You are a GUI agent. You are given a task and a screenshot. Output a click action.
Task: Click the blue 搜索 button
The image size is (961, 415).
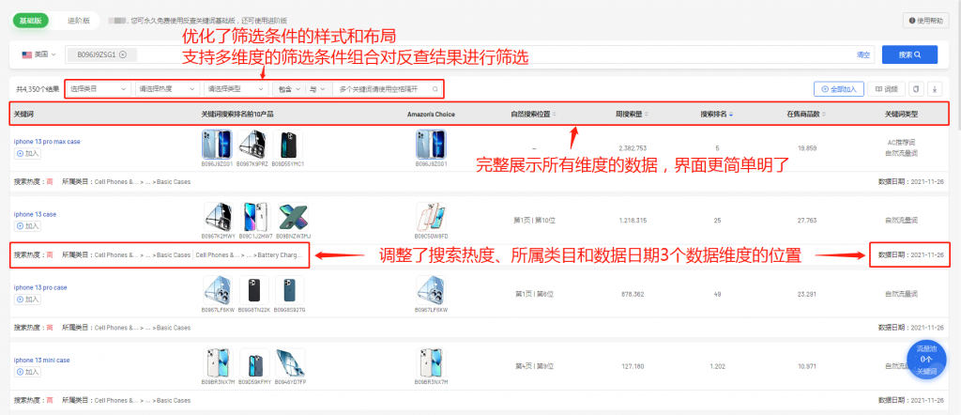[x=909, y=54]
